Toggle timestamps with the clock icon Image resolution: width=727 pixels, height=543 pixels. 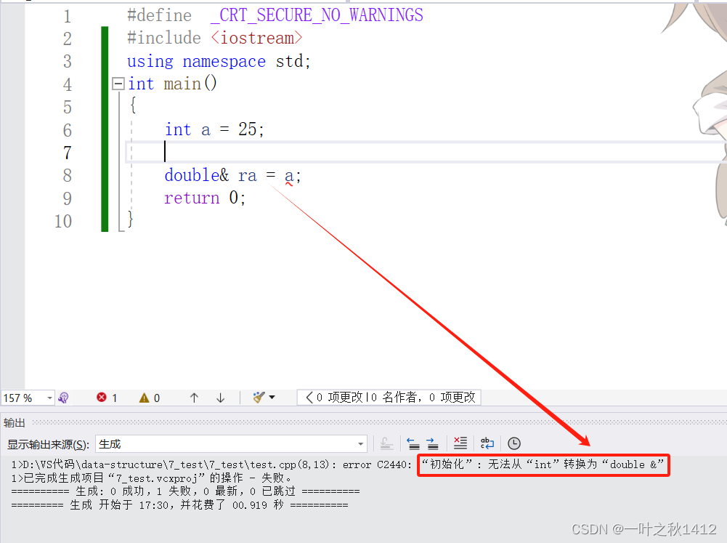[513, 443]
